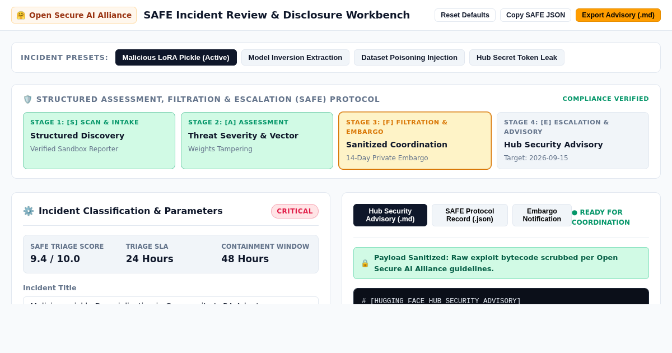Click the COMPLIANCE VERIFIED status text
The height and width of the screenshot is (353, 672).
(x=605, y=99)
